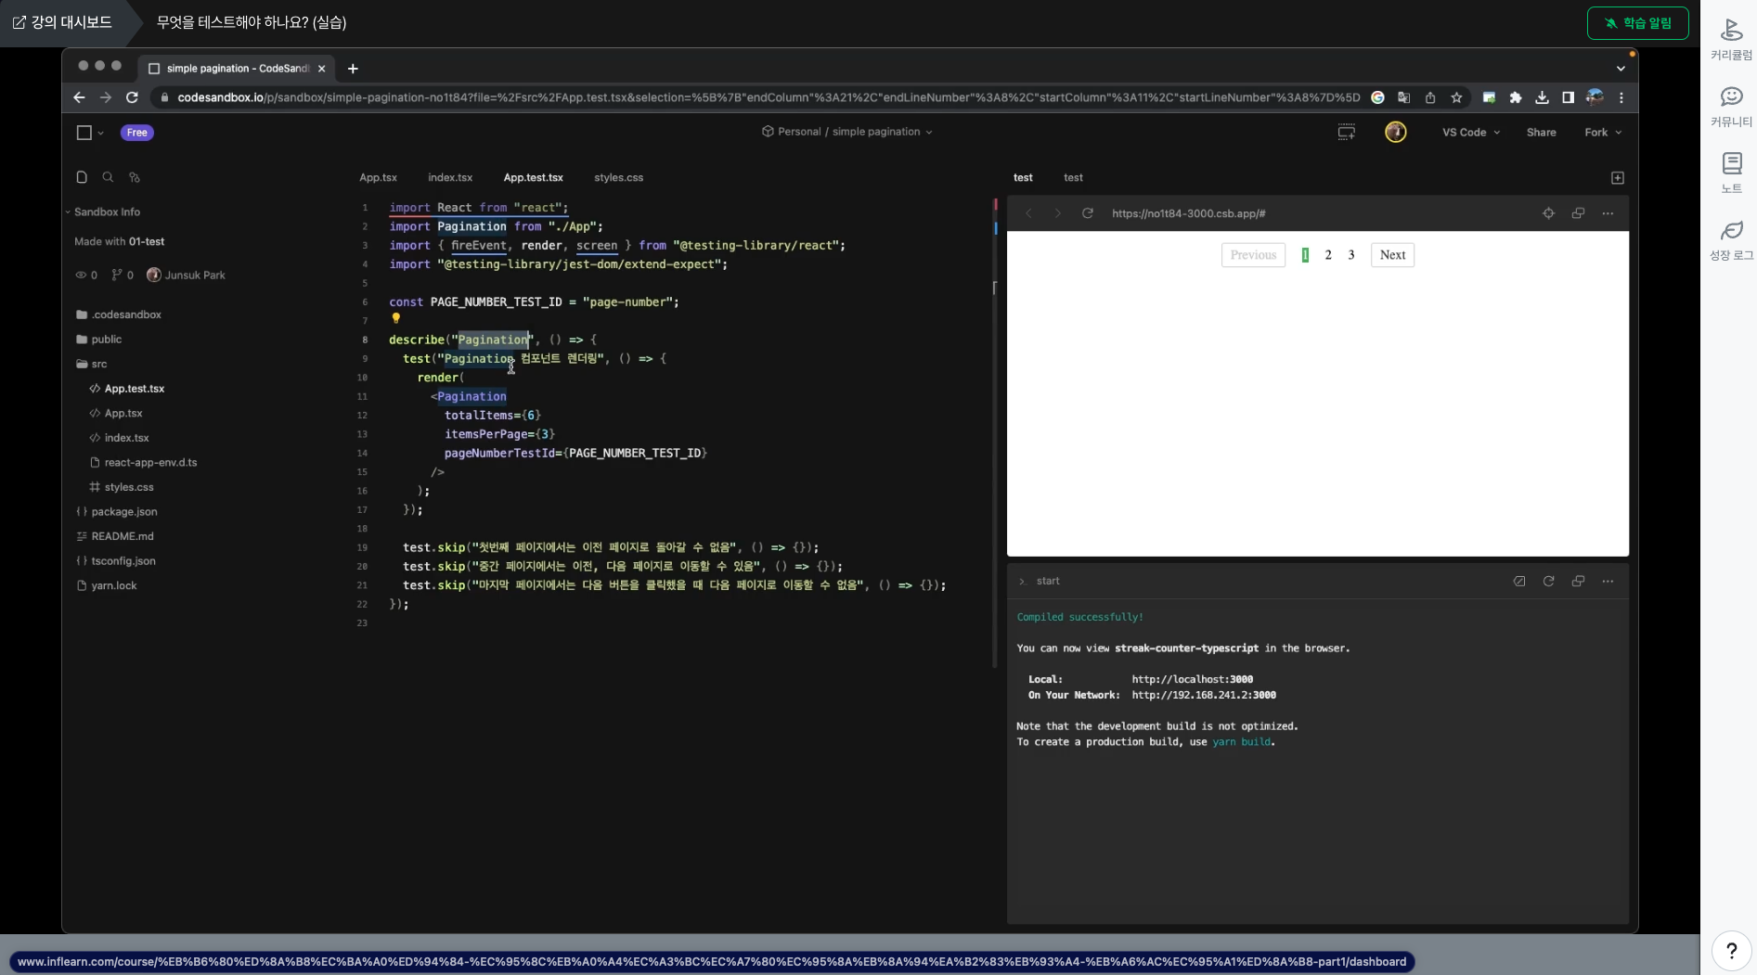Select the first test preview tab
The height and width of the screenshot is (975, 1757).
(x=1023, y=177)
